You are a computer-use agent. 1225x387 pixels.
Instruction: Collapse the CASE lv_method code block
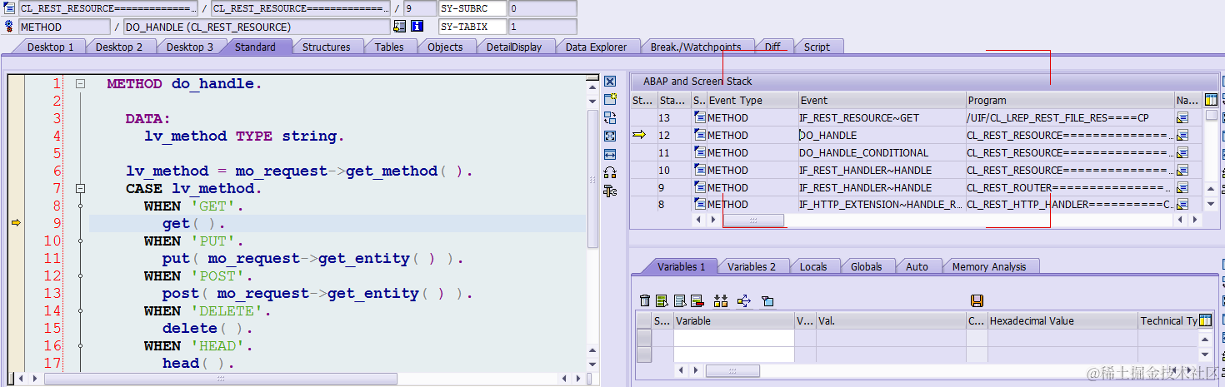(80, 189)
